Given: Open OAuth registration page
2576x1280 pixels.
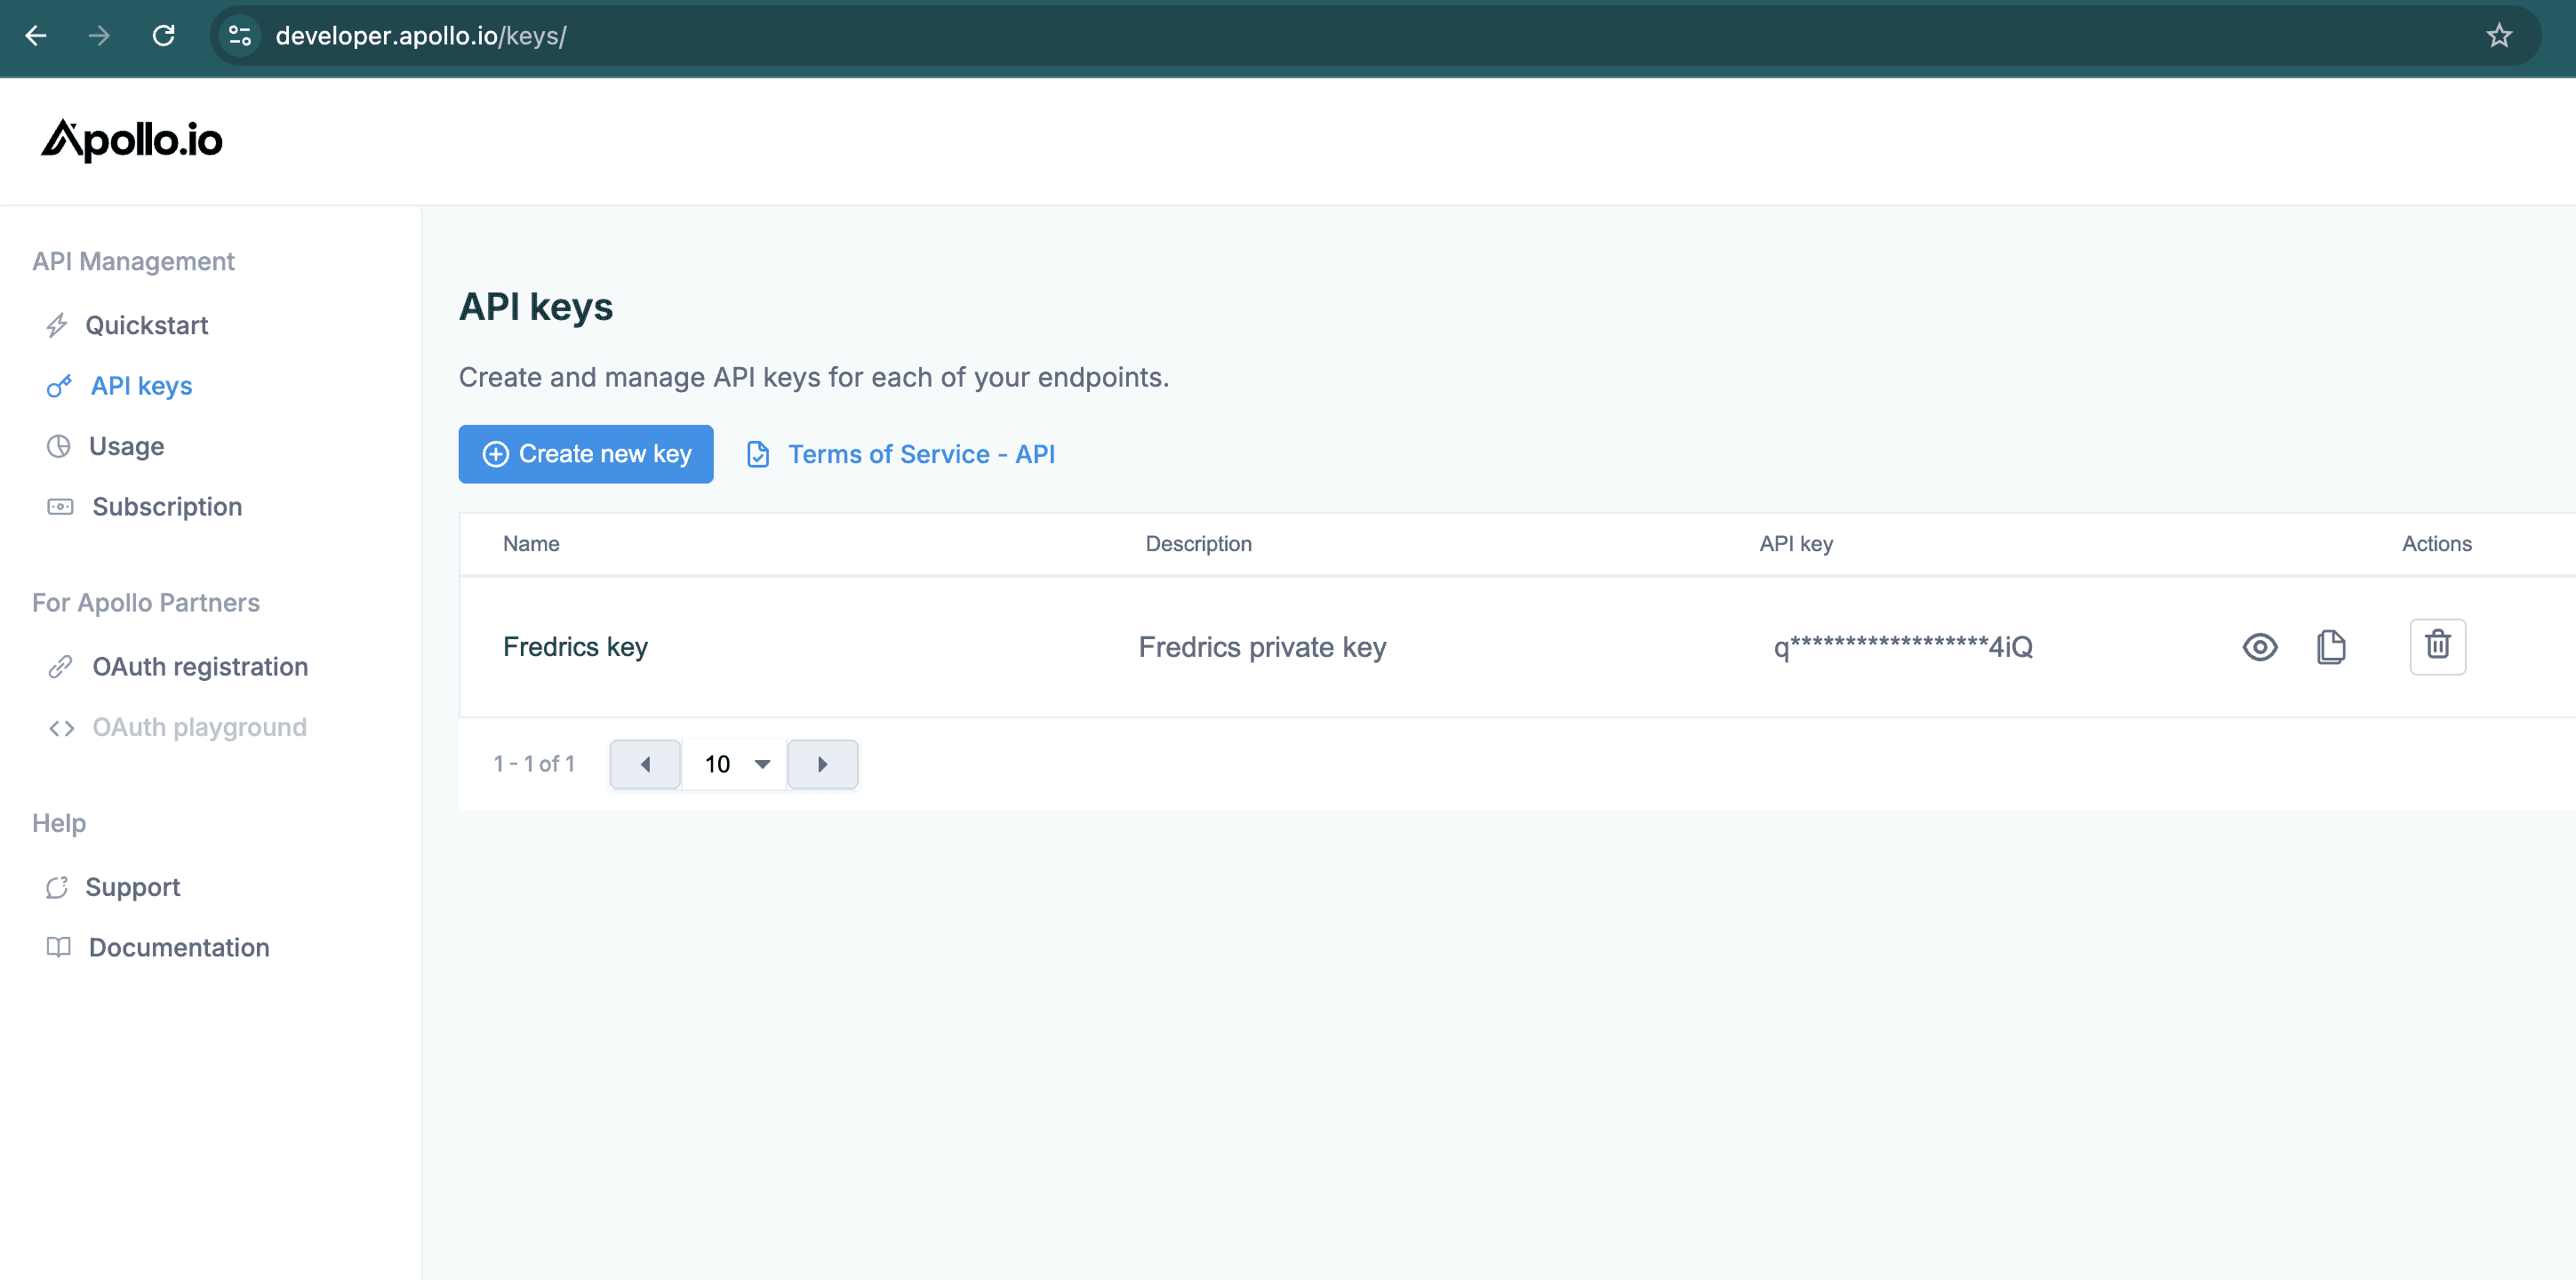Looking at the screenshot, I should 200,667.
